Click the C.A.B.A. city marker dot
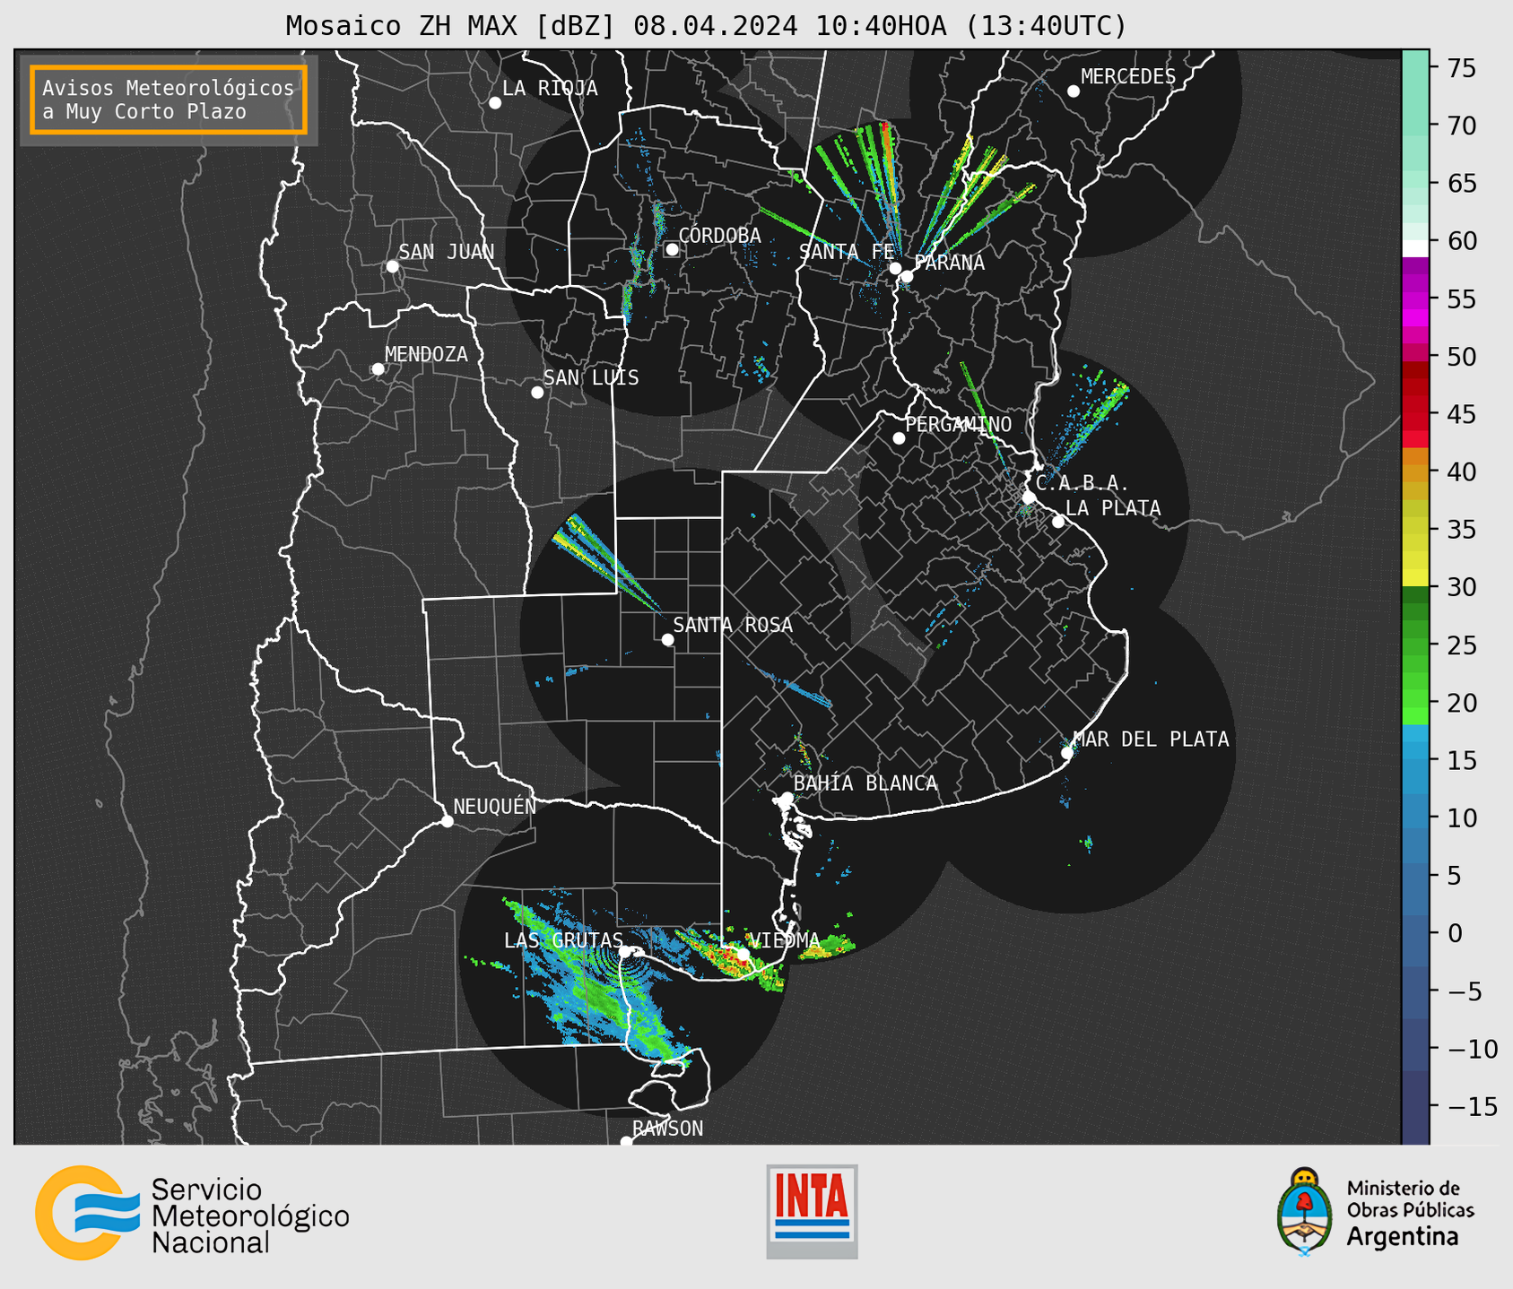Viewport: 1513px width, 1289px height. point(1030,497)
